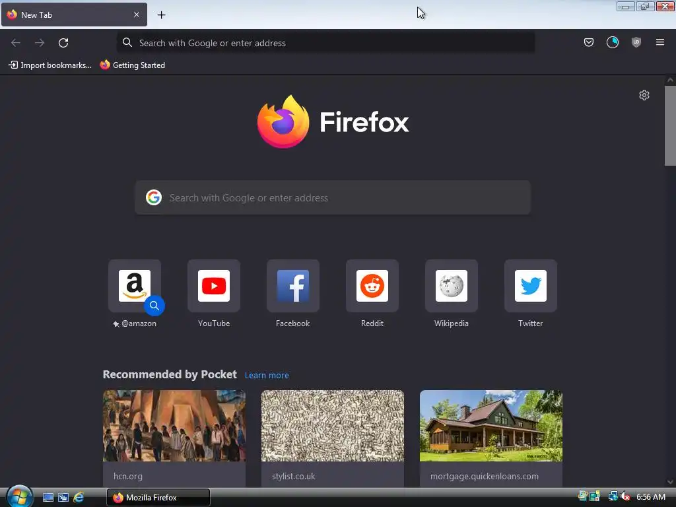Open the uBlock Origin shield icon
Viewport: 676px width, 507px height.
(x=636, y=42)
